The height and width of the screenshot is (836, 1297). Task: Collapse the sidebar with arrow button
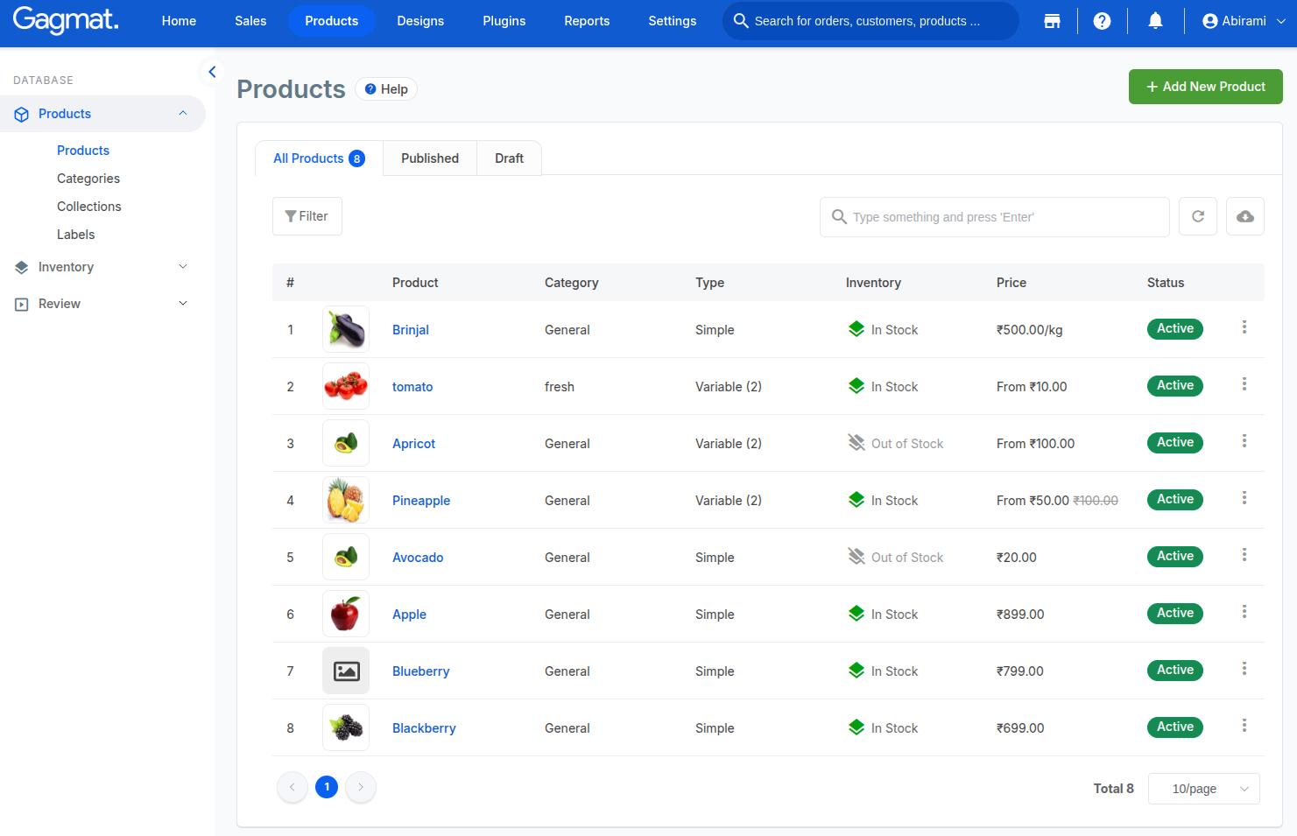(x=212, y=72)
